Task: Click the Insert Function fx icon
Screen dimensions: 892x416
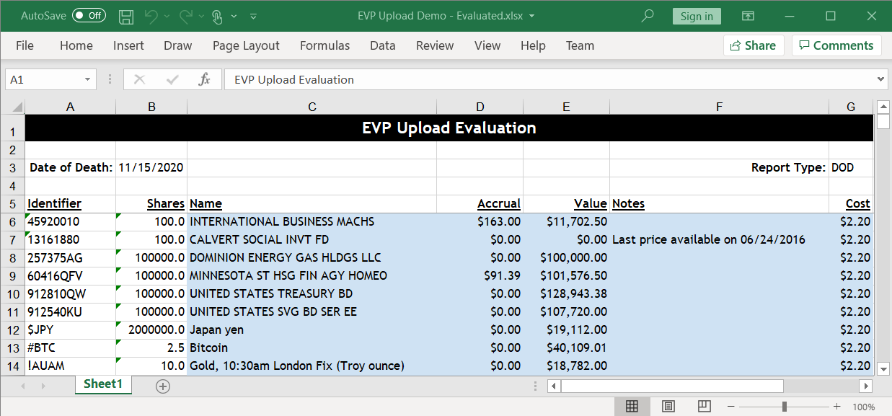Action: point(204,79)
